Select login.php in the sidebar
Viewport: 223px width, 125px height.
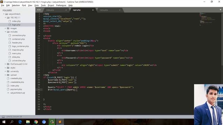pos(16,25)
